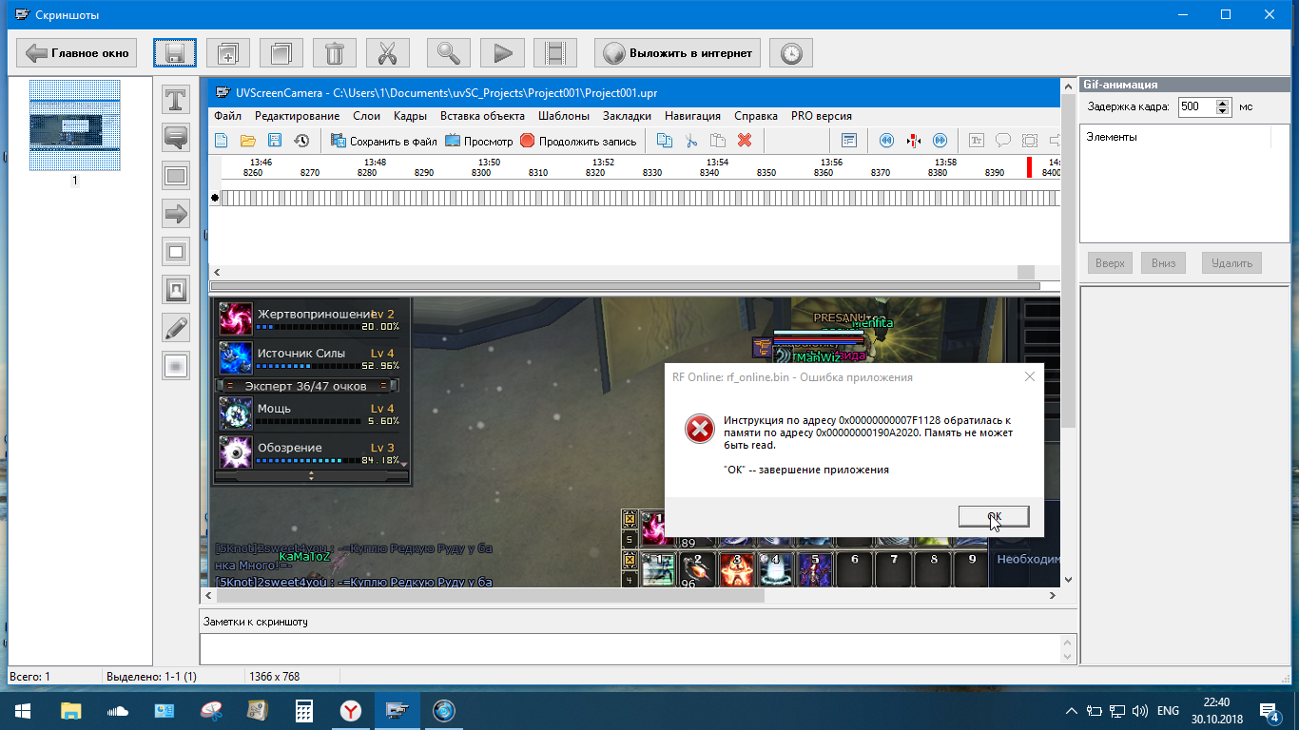
Task: Click the canvas horizontal scrollbar left arrow
Action: tap(208, 596)
